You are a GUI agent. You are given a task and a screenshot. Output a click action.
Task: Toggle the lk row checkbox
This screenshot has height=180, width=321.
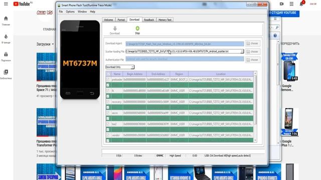(x=108, y=90)
